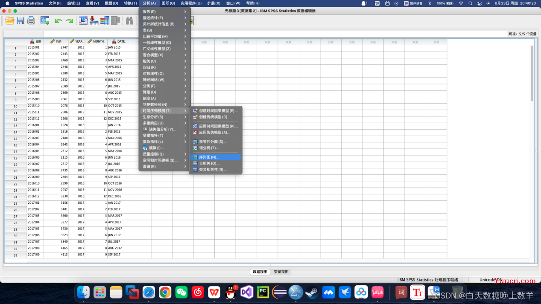Click the Print toolbar icon
The image size is (541, 304).
pyautogui.click(x=31, y=20)
